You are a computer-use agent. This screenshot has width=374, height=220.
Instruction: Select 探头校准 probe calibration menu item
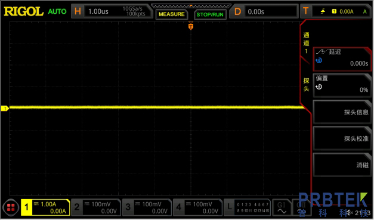tap(342, 138)
